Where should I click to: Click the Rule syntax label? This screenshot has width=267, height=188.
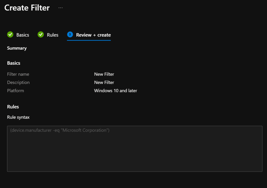[18, 117]
